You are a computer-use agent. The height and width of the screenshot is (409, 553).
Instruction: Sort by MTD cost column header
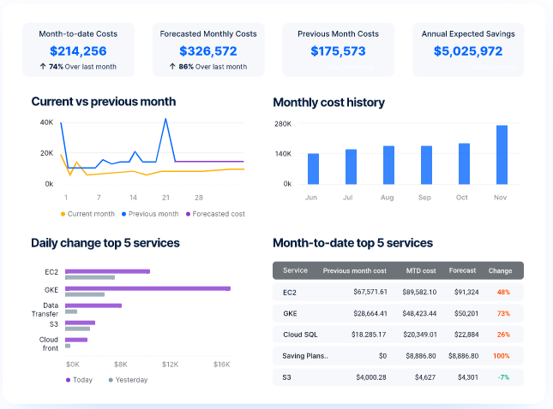pos(421,270)
